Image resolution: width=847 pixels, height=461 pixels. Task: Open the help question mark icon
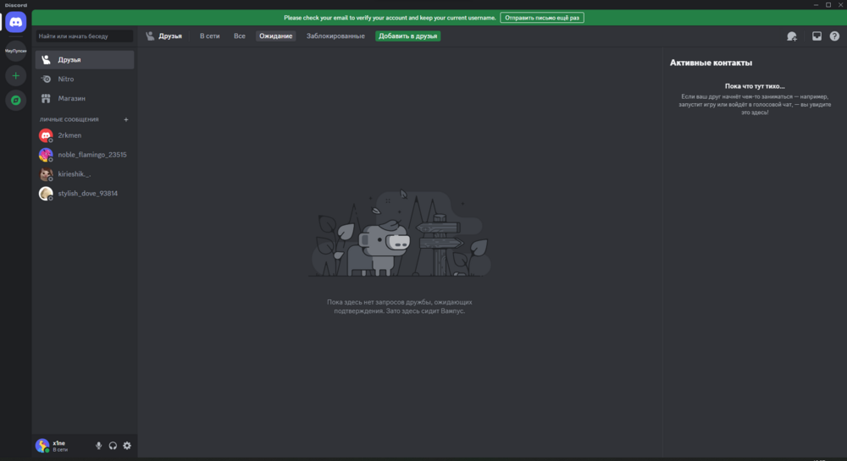[x=834, y=36]
